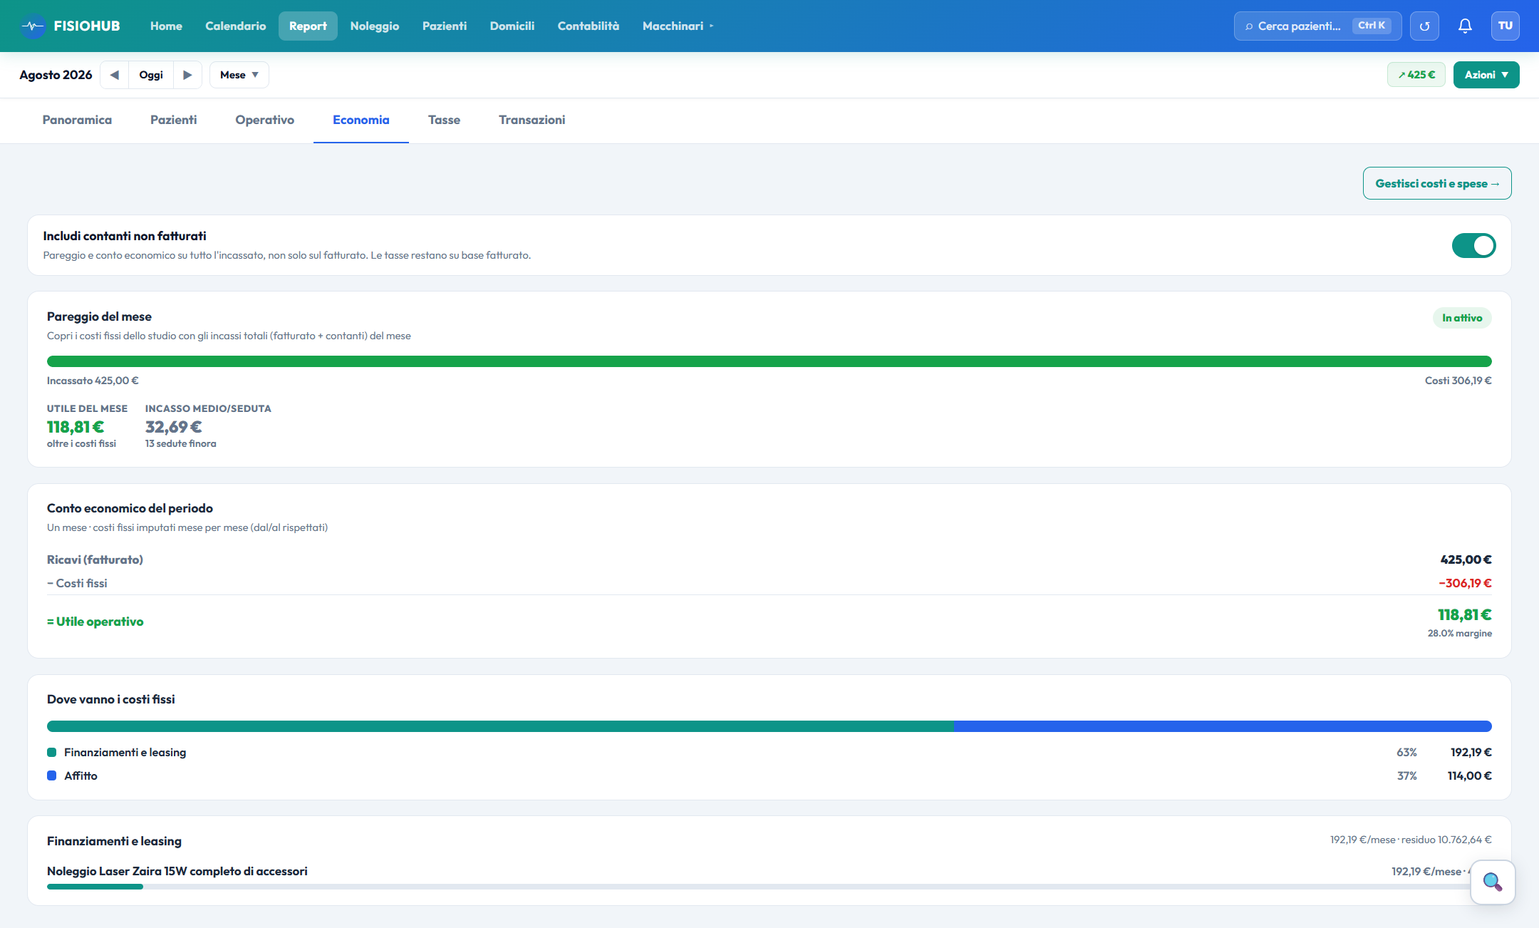Click the In attivo status badge
Viewport: 1539px width, 928px height.
[x=1462, y=318]
